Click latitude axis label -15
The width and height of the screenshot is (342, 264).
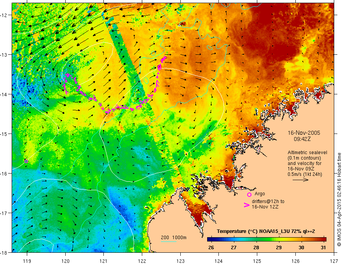(4, 134)
